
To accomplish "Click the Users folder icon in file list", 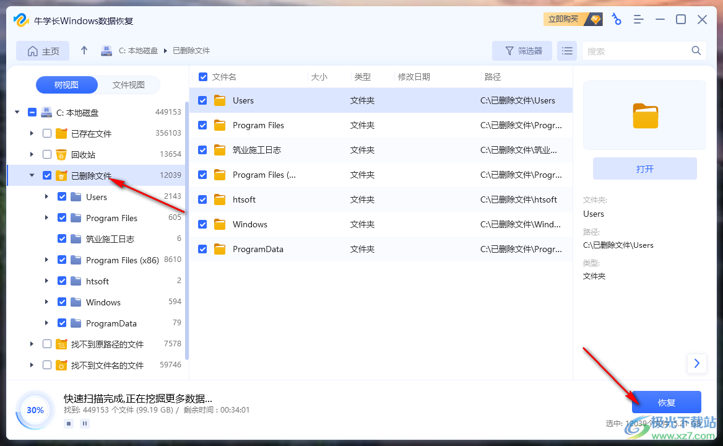I will pyautogui.click(x=220, y=100).
